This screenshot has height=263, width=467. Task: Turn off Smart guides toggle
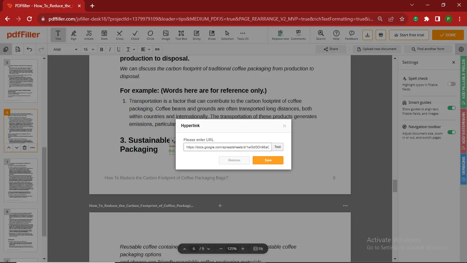(451, 108)
